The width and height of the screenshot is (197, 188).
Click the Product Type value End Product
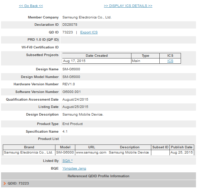[73, 124]
